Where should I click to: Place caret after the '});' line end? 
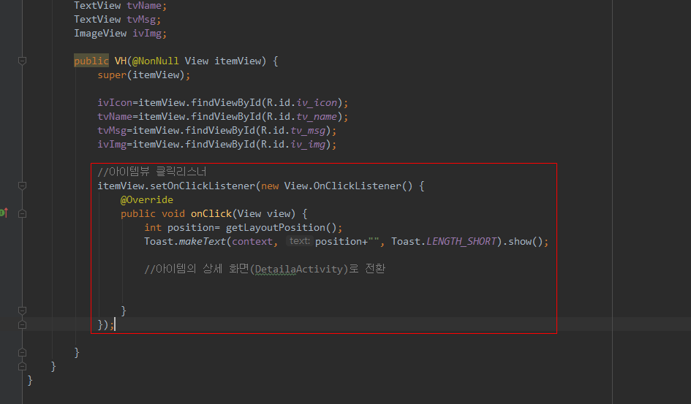pyautogui.click(x=115, y=325)
